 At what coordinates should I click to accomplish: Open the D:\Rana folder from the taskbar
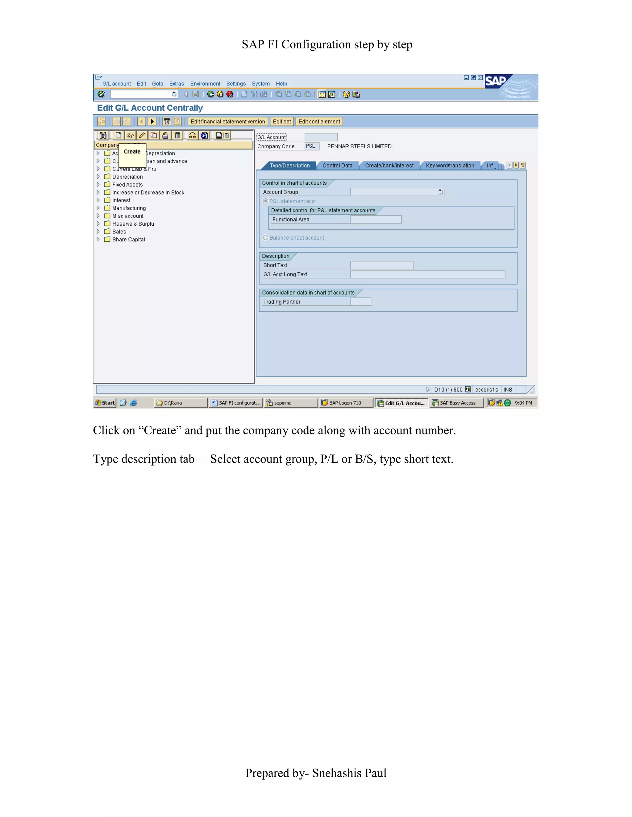click(181, 403)
